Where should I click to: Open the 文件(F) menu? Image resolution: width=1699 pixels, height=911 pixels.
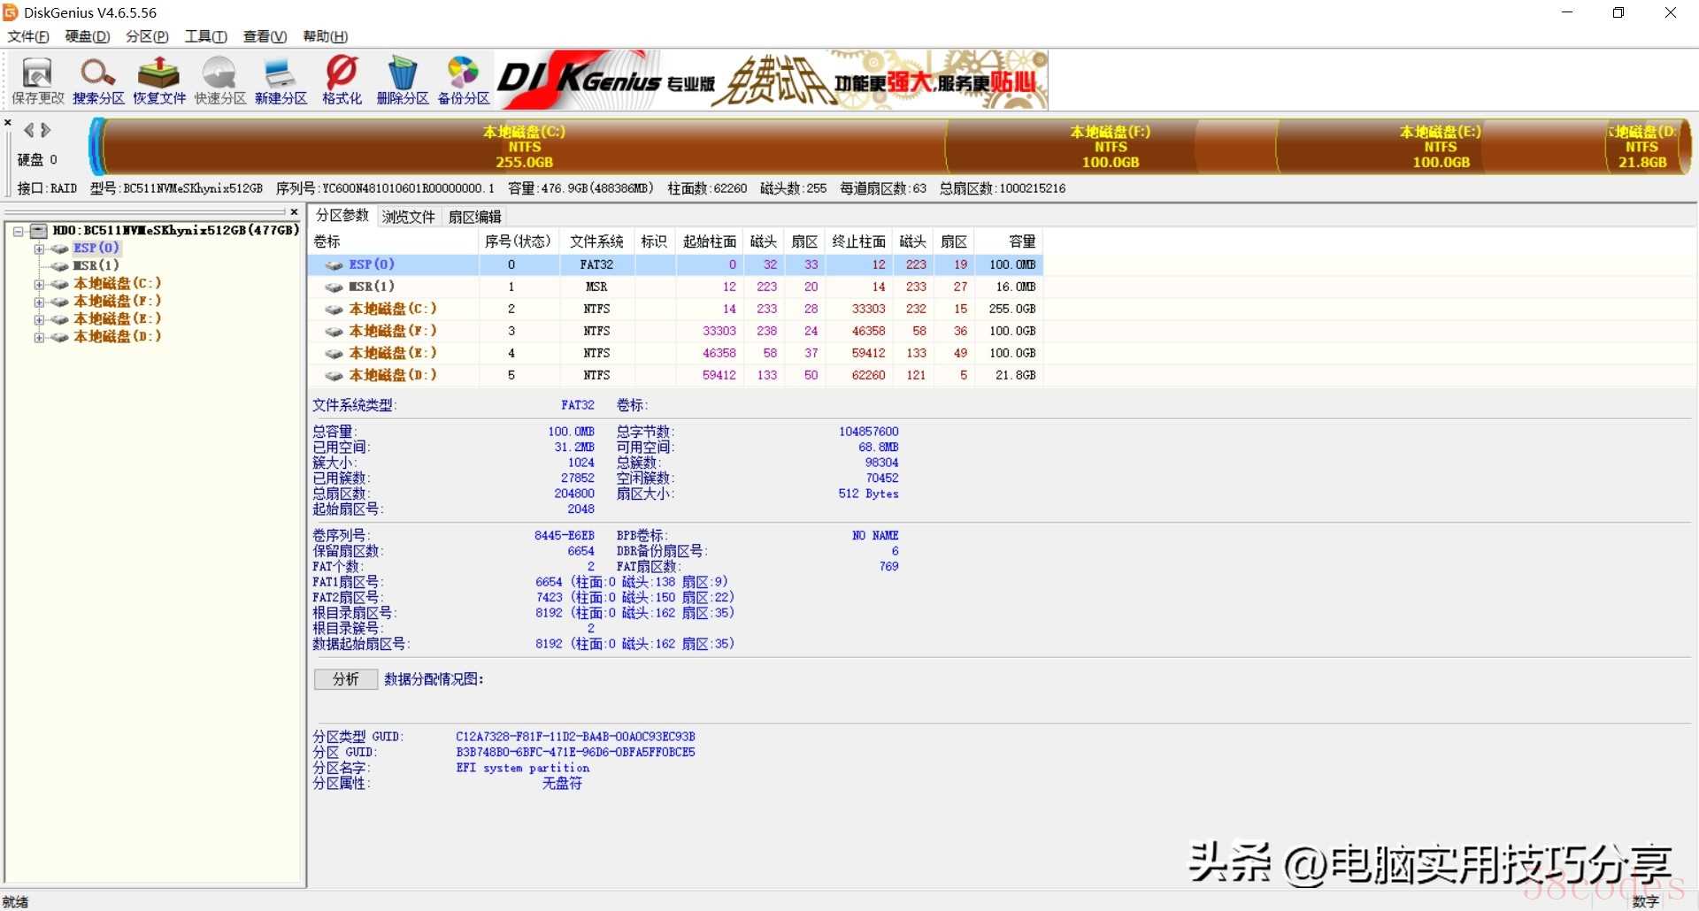(28, 36)
